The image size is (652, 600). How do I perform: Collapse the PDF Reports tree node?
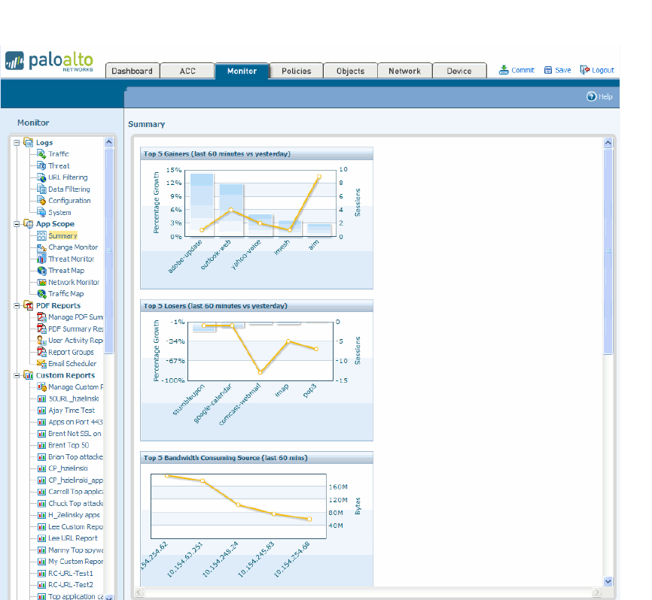[17, 305]
